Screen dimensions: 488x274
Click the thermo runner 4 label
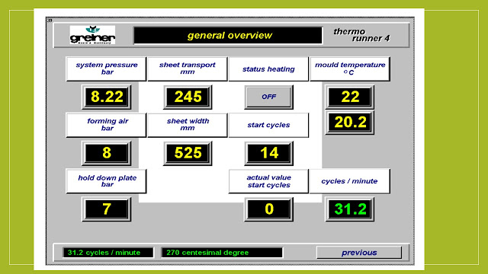(x=361, y=35)
